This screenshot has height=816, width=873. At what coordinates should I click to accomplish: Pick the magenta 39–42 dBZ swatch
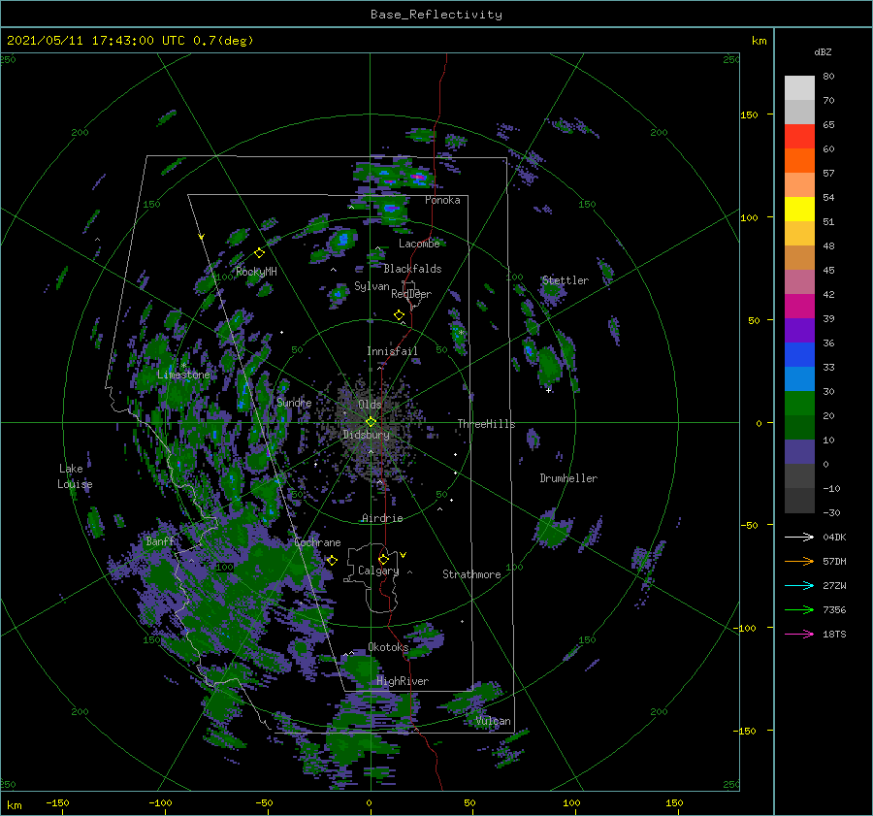coord(799,307)
